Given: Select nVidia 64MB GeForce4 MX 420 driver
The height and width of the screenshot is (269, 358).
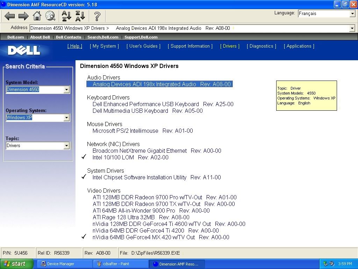Looking at the screenshot, I should (x=161, y=237).
